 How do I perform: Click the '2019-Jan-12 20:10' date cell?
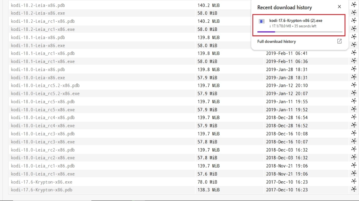coord(287,86)
